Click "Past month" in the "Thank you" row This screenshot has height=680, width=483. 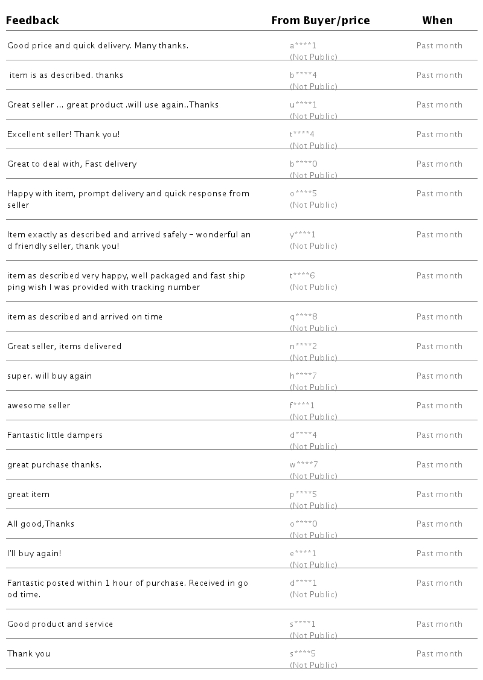click(x=439, y=654)
